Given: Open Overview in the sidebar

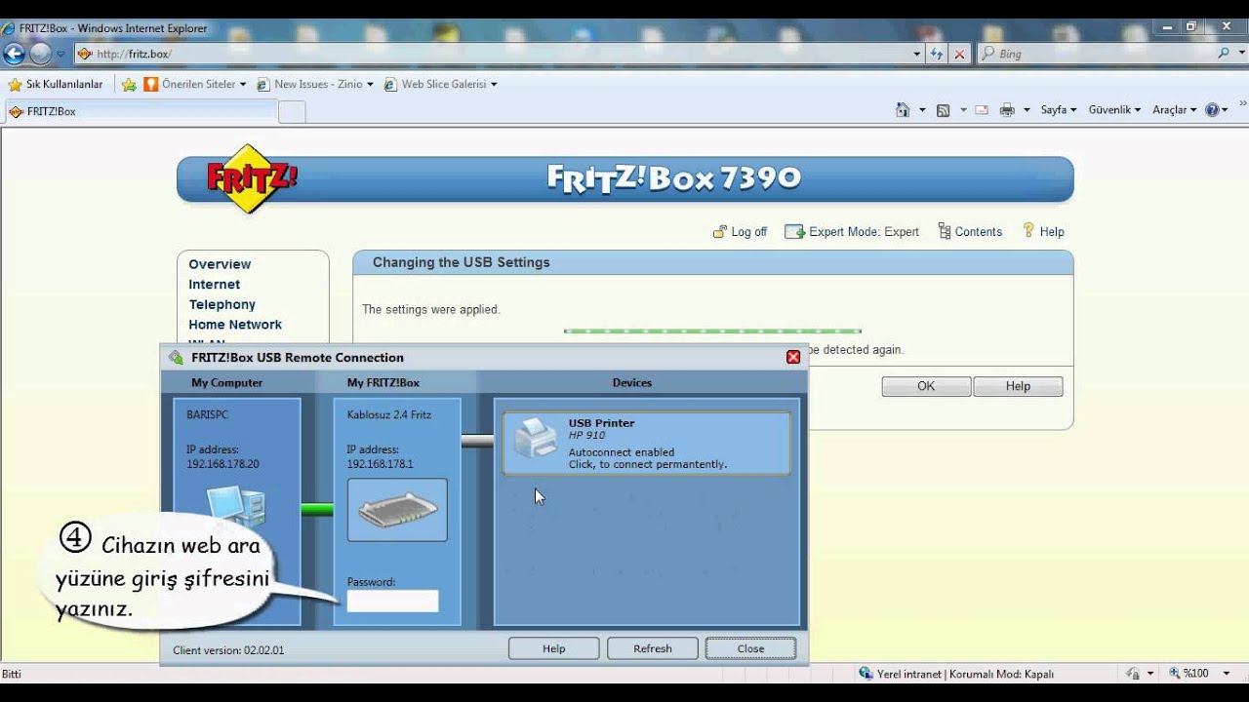Looking at the screenshot, I should pos(220,264).
